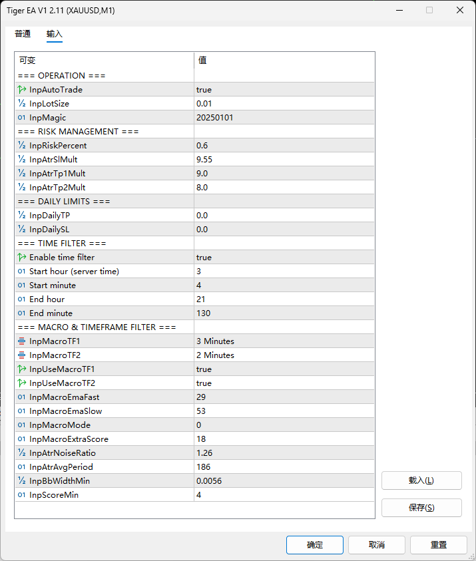Click the 确定 button
The height and width of the screenshot is (561, 476).
(315, 545)
